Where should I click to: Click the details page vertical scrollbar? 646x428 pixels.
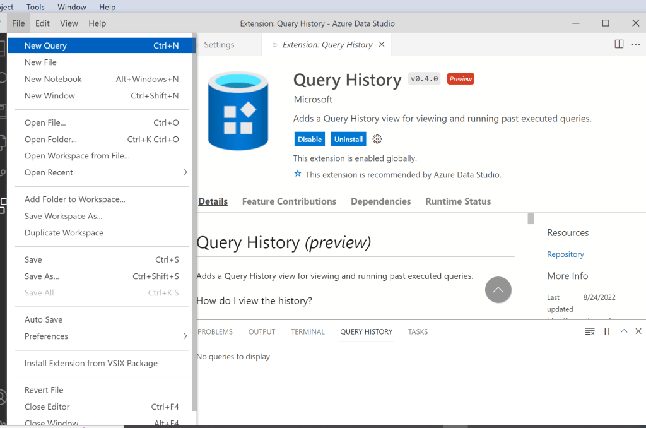(531, 218)
